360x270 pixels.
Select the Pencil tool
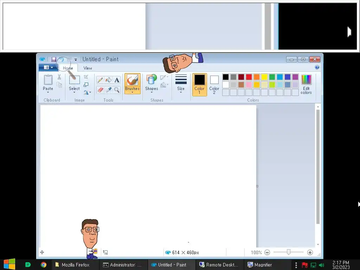100,80
